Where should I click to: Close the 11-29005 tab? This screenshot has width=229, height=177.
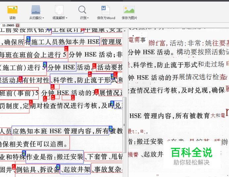pyautogui.click(x=18, y=25)
